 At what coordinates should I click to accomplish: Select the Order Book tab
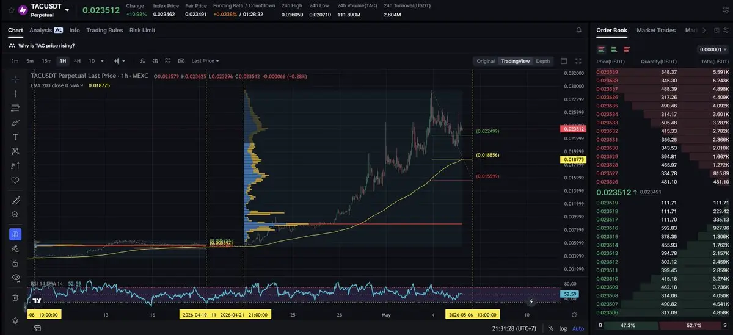pos(611,30)
